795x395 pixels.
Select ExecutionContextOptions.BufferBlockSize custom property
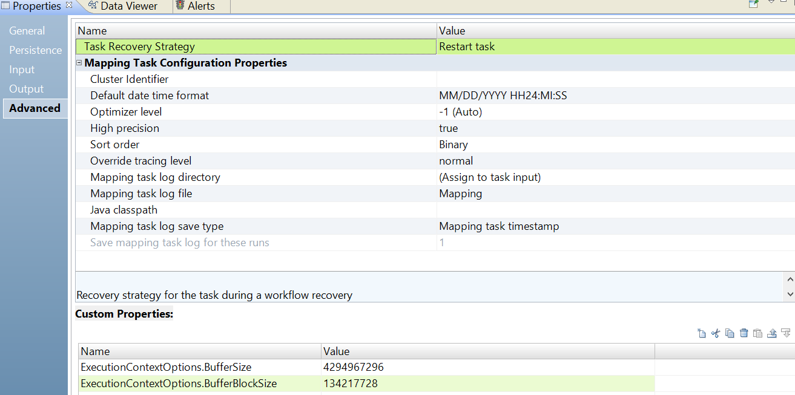(x=179, y=384)
